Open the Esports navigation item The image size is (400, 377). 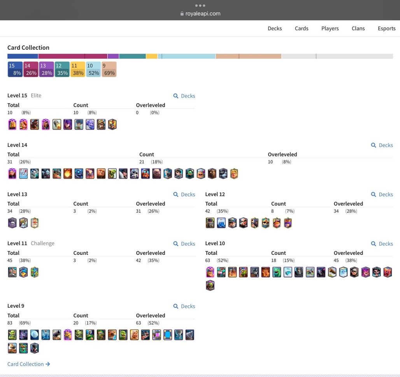[386, 28]
